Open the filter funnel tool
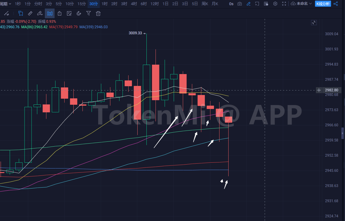The height and width of the screenshot is (221, 345). click(x=89, y=13)
